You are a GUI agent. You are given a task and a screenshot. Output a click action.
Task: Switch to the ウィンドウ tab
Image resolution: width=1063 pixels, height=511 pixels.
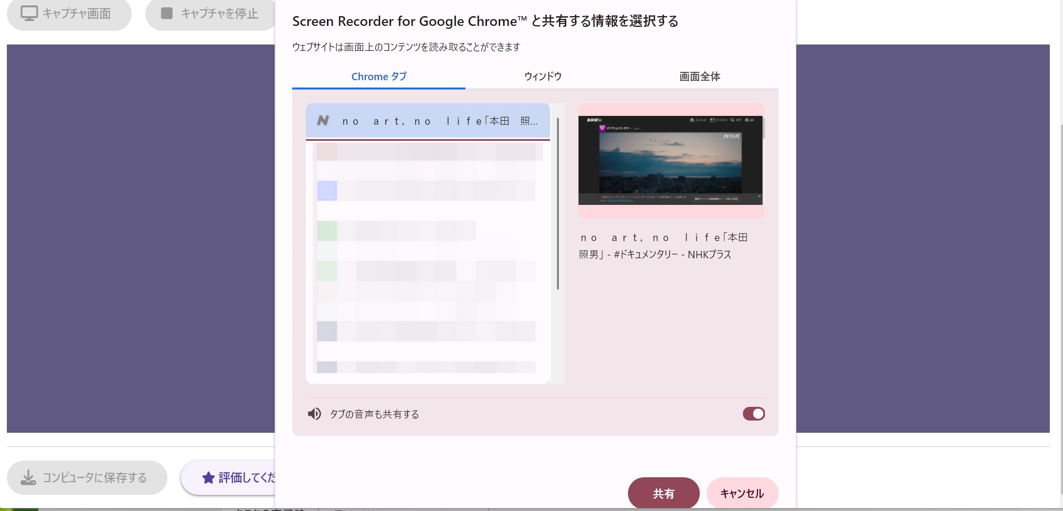click(543, 76)
